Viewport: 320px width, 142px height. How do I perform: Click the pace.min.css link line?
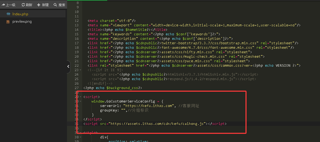(169, 61)
